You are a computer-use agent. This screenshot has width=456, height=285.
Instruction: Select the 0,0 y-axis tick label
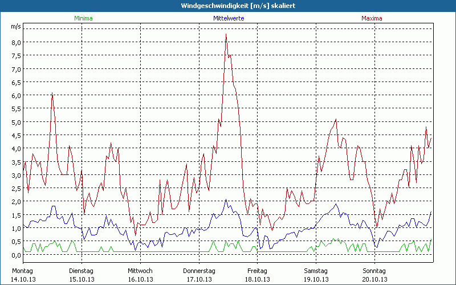click(x=15, y=255)
